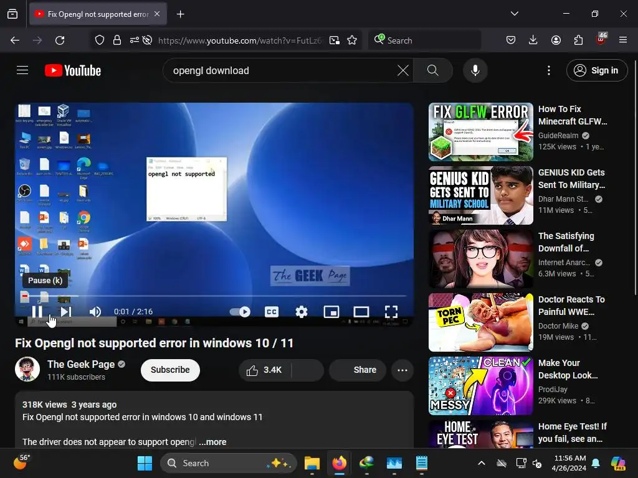The width and height of the screenshot is (638, 478).
Task: Open Firefox tracking protection shield
Action: tap(100, 40)
